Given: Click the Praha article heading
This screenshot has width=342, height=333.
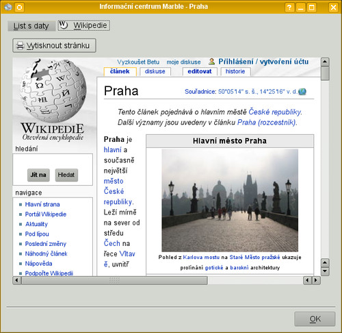Looking at the screenshot, I should pos(121,91).
